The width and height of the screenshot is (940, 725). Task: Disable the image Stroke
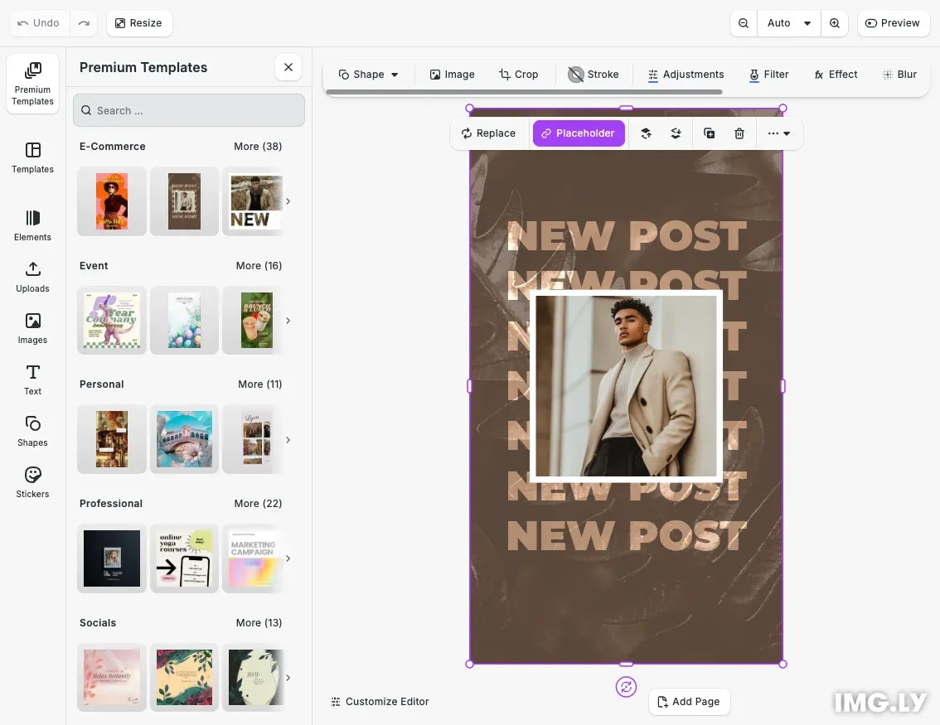coord(594,75)
